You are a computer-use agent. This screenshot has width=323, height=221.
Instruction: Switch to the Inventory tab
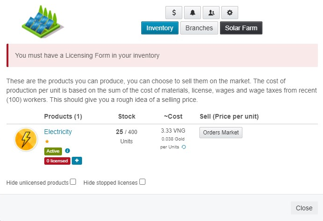[160, 28]
